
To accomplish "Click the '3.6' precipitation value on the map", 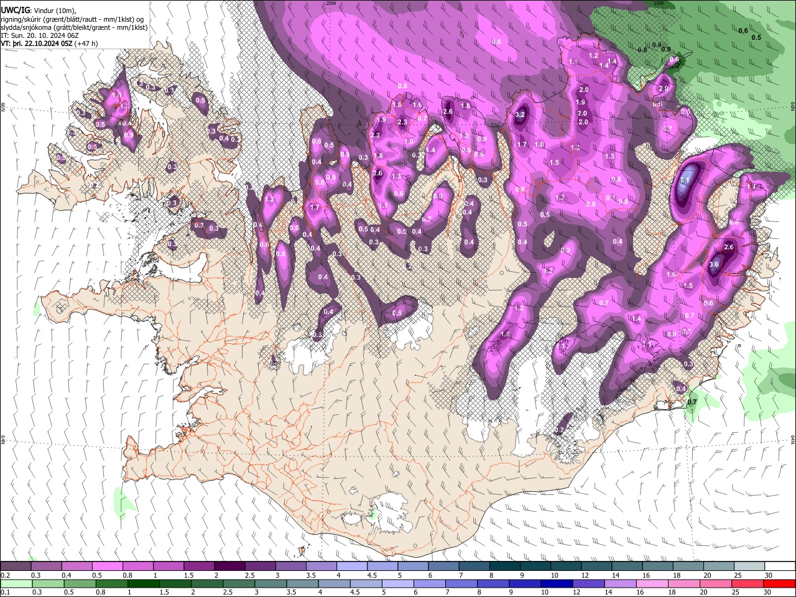I will 714,264.
